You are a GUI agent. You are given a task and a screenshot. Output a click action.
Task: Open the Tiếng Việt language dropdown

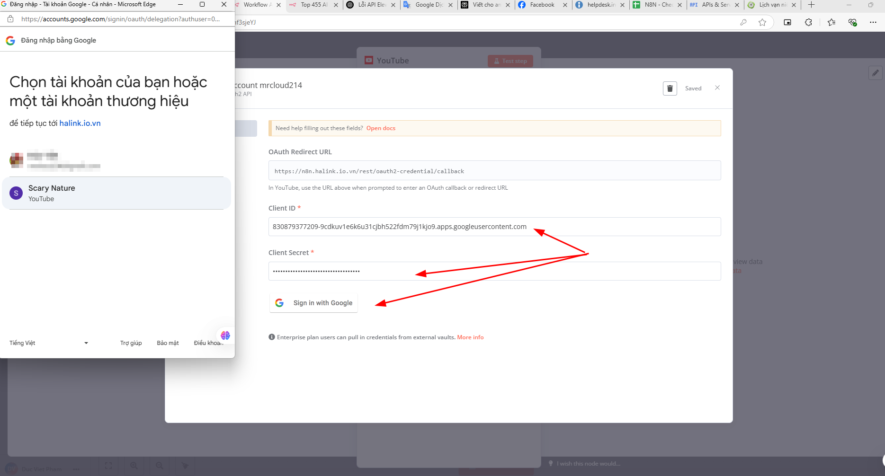click(49, 343)
